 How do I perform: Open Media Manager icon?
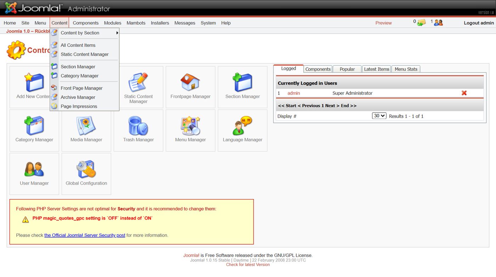(86, 125)
